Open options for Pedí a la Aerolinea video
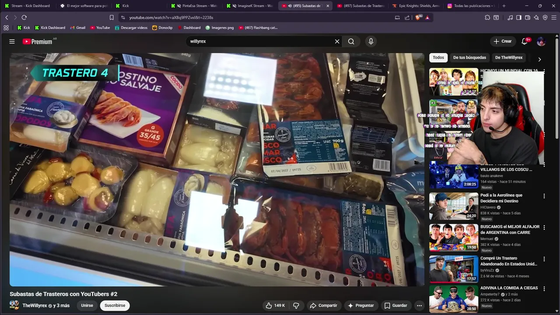 (x=544, y=196)
